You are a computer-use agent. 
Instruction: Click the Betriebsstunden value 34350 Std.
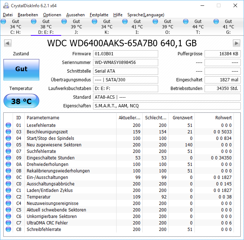[223, 89]
